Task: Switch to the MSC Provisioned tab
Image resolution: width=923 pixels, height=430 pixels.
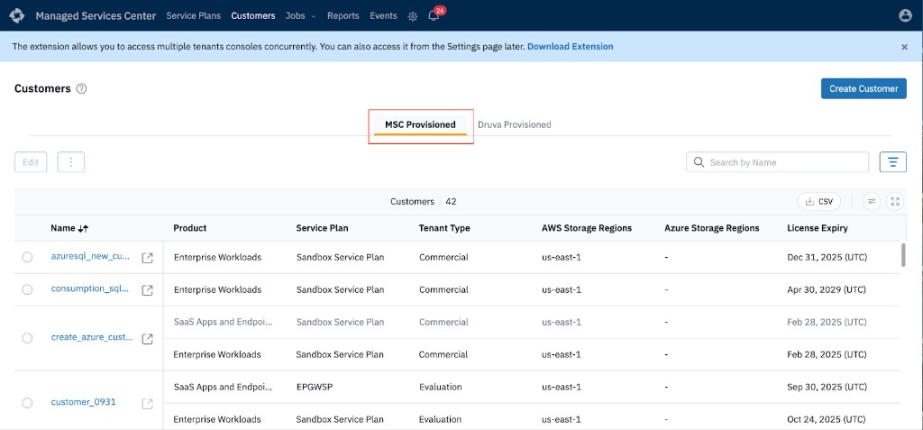Action: 420,125
